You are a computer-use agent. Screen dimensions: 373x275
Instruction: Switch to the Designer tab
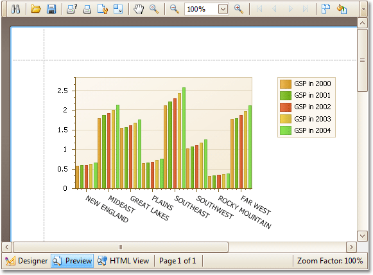pos(27,261)
